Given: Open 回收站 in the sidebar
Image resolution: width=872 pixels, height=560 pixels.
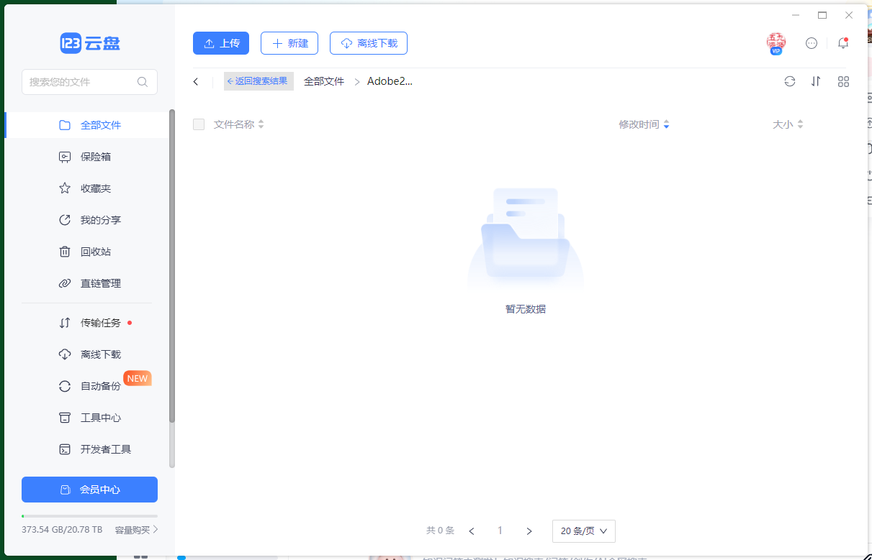Looking at the screenshot, I should [95, 252].
